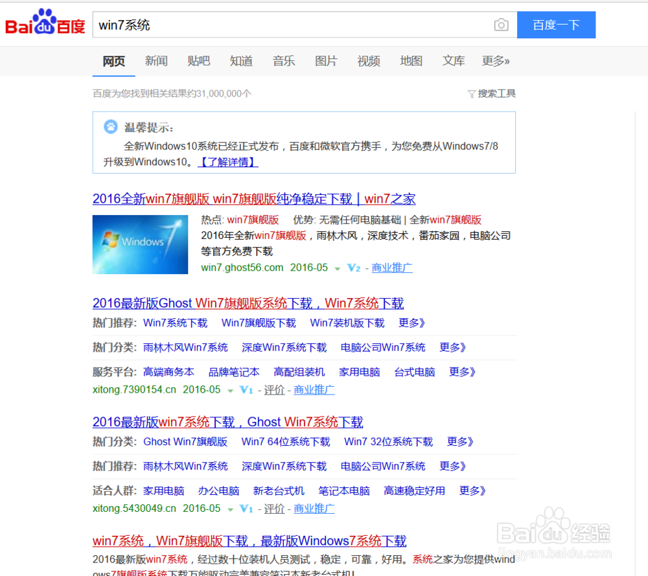Image resolution: width=648 pixels, height=576 pixels.
Task: Switch to the 新闻 tab
Action: coord(156,61)
